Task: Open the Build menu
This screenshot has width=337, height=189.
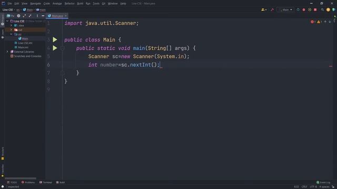Action: pyautogui.click(x=80, y=4)
